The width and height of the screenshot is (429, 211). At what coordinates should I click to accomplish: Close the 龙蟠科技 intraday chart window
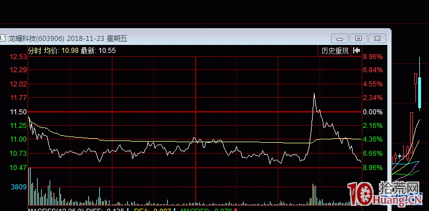(377, 39)
